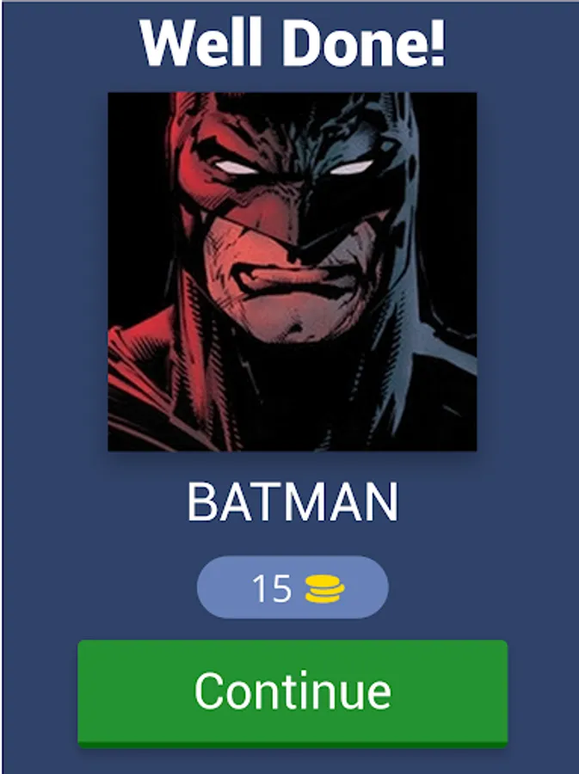The image size is (579, 774).
Task: Click the green Continue button
Action: point(293,692)
